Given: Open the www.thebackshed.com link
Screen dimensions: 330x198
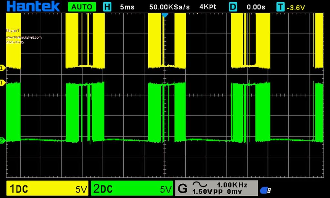Looking at the screenshot, I should [x=24, y=37].
